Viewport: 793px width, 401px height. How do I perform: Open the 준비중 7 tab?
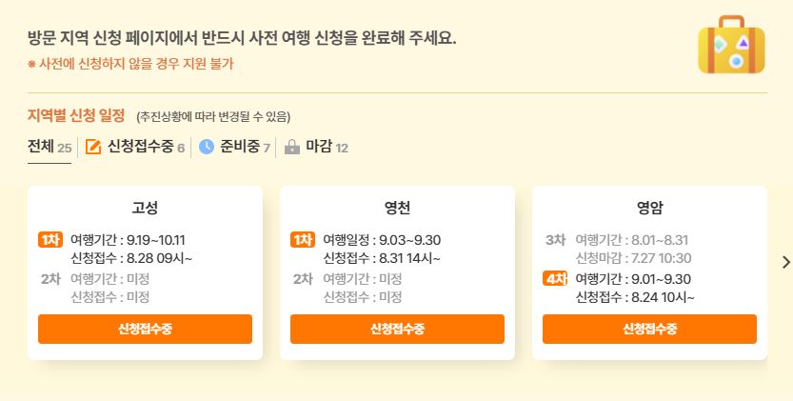click(x=234, y=148)
